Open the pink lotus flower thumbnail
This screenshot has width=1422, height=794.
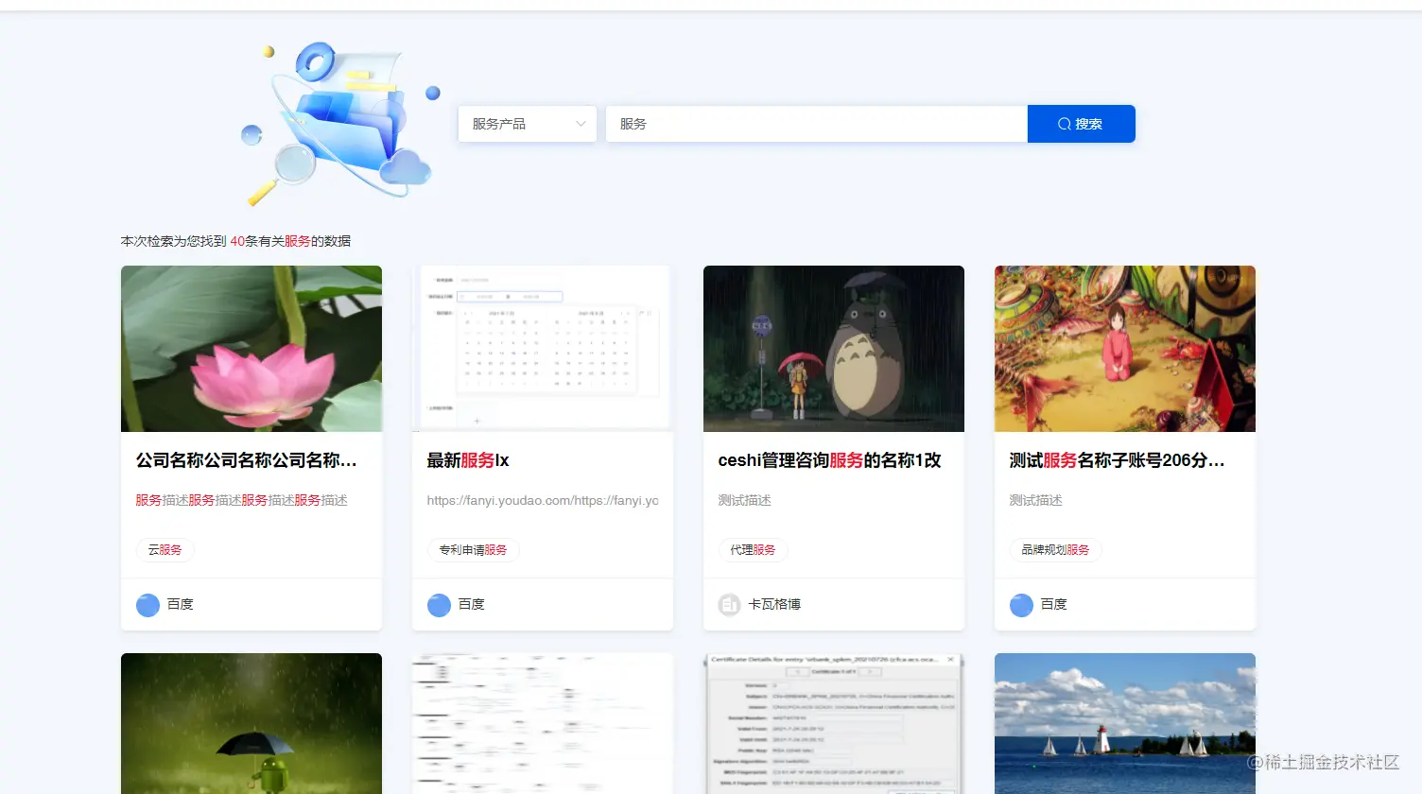click(x=251, y=349)
